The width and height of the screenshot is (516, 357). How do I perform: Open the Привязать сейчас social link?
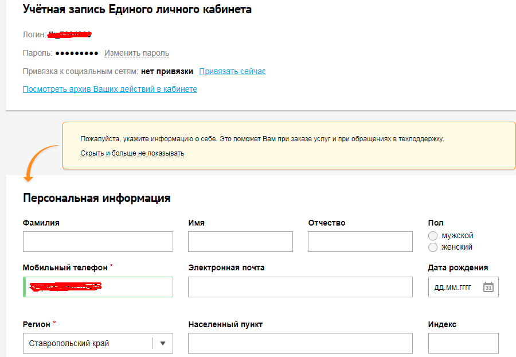(x=232, y=71)
